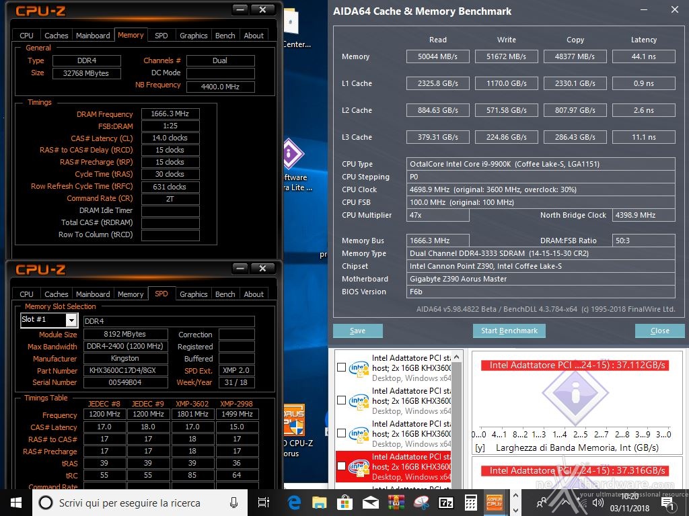
Task: Click the Memory Write value 51672 MB/s
Action: pyautogui.click(x=506, y=56)
